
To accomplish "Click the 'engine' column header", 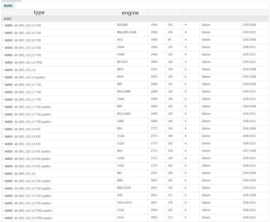I will pos(130,13).
